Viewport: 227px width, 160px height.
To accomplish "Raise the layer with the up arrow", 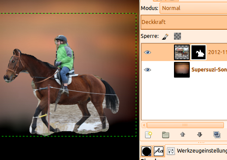I will pyautogui.click(x=183, y=134).
